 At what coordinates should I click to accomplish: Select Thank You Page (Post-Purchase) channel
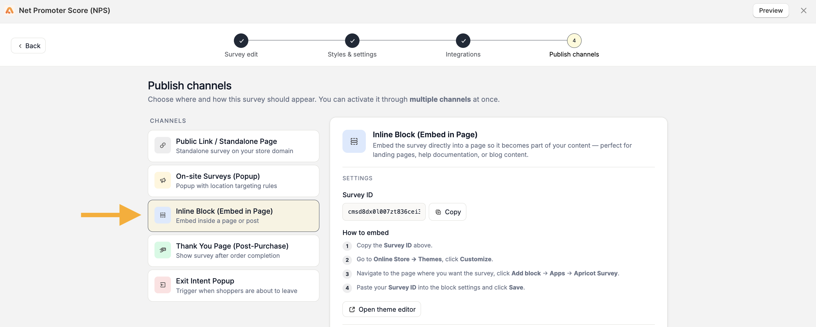[234, 251]
